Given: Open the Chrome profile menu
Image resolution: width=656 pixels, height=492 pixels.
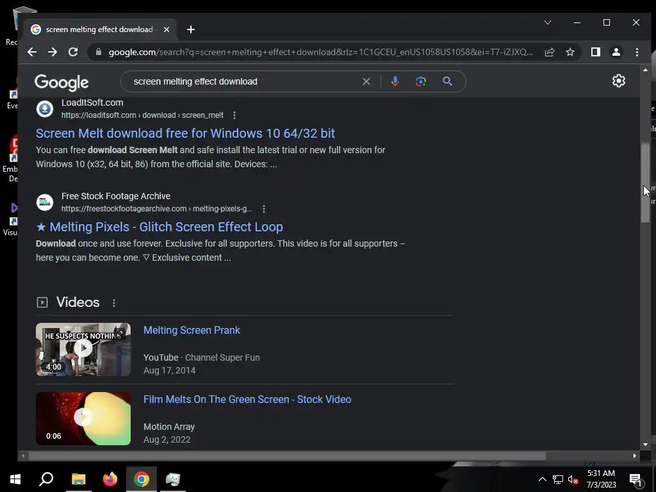Looking at the screenshot, I should pos(616,52).
